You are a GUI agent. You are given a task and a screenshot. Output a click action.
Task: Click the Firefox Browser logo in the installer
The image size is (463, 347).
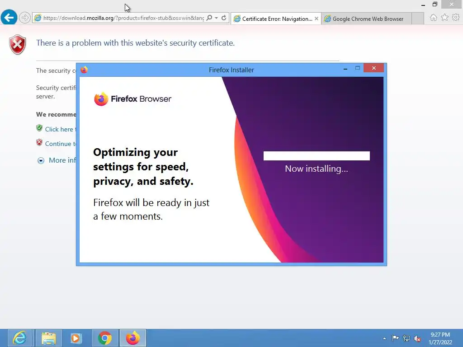[132, 99]
